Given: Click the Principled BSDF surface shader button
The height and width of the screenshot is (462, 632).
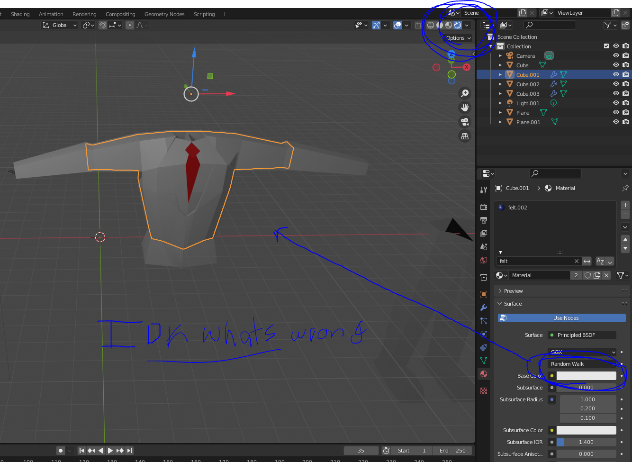Looking at the screenshot, I should click(x=582, y=335).
